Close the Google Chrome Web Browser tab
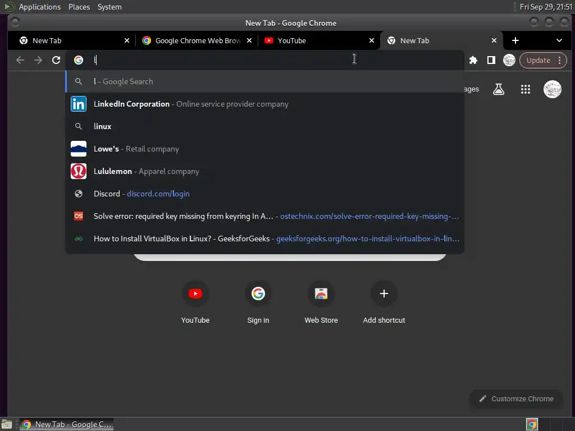Image resolution: width=575 pixels, height=431 pixels. pos(249,40)
